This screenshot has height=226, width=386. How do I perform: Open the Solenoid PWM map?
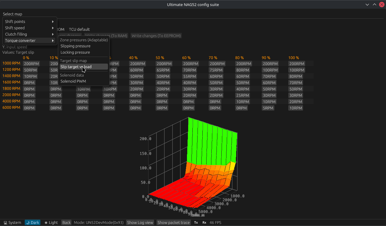73,81
